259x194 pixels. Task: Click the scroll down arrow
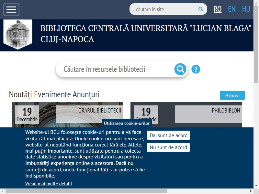point(256,186)
